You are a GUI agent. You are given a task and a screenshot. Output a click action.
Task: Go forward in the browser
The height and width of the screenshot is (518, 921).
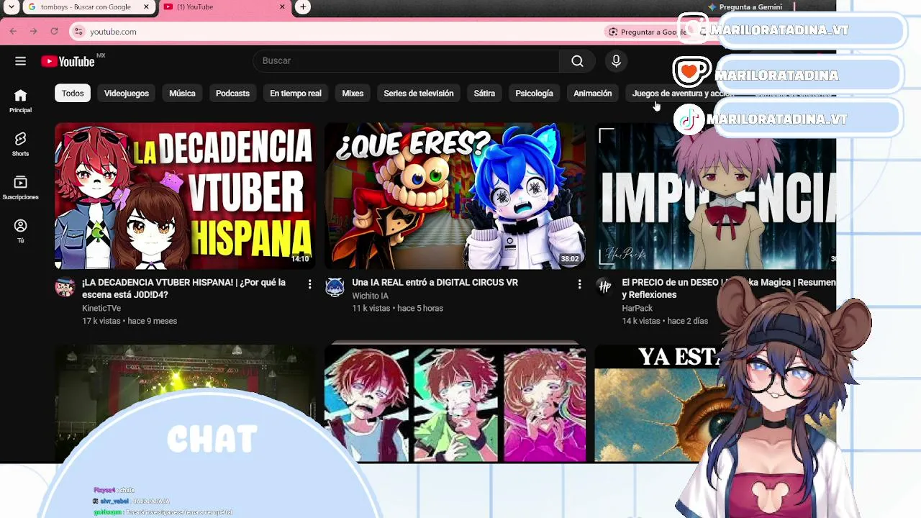[x=33, y=32]
